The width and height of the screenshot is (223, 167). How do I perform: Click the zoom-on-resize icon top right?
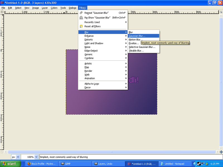[x=221, y=12]
